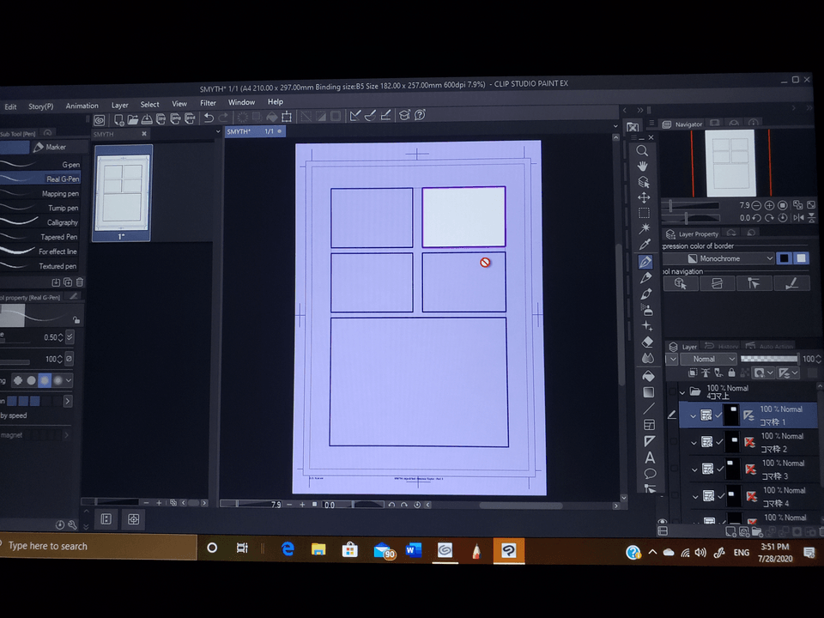This screenshot has height=618, width=824.
Task: Collapse the コマ枠 1 frame folder arrow
Action: [x=693, y=415]
